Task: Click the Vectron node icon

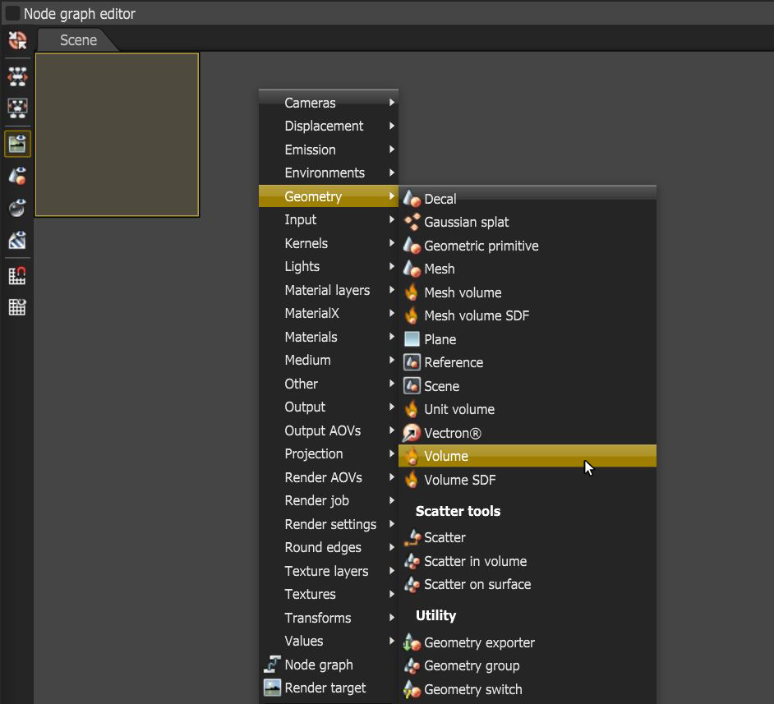Action: 412,433
